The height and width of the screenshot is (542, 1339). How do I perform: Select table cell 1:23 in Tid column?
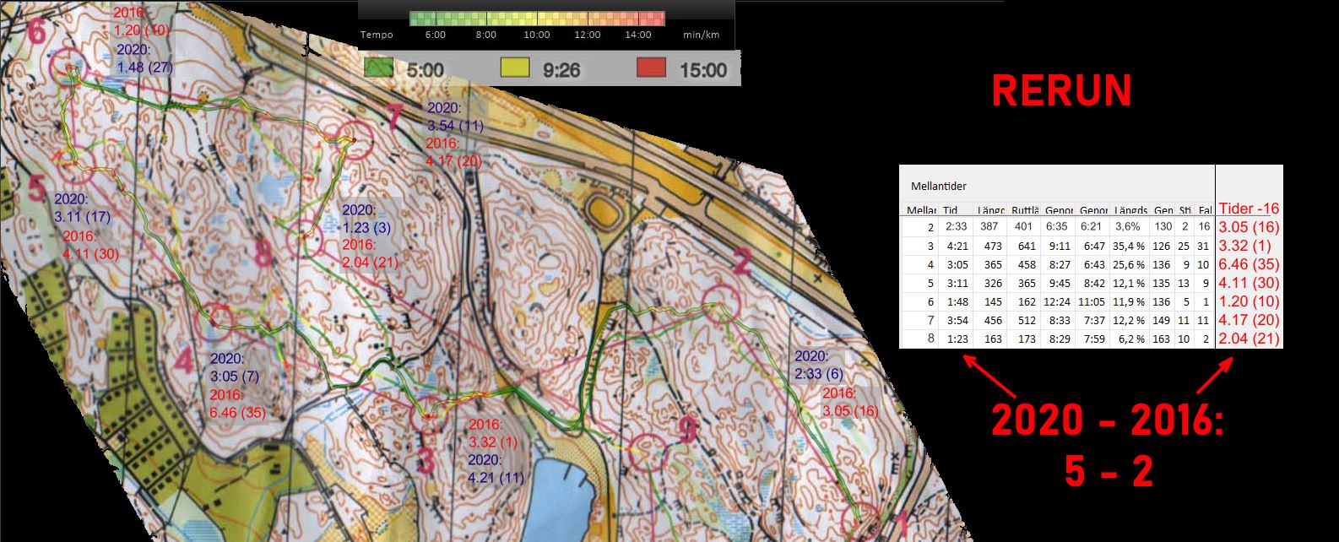pos(954,339)
